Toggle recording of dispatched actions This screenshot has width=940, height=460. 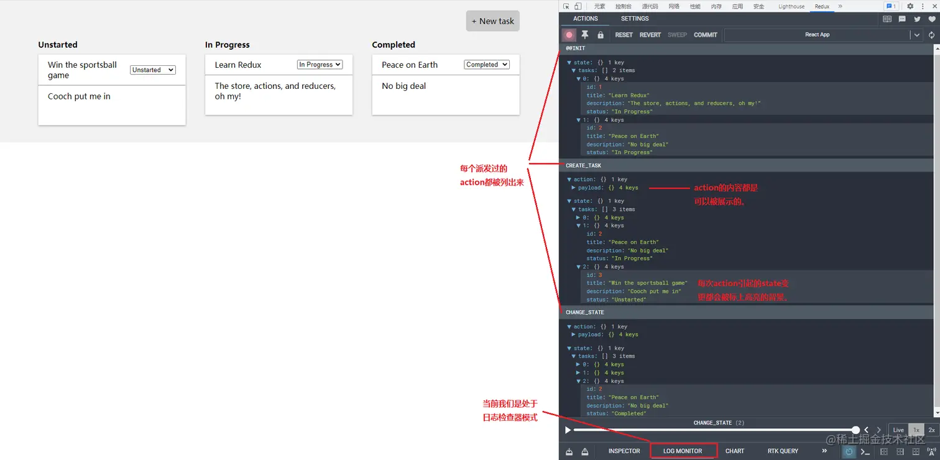pos(568,35)
